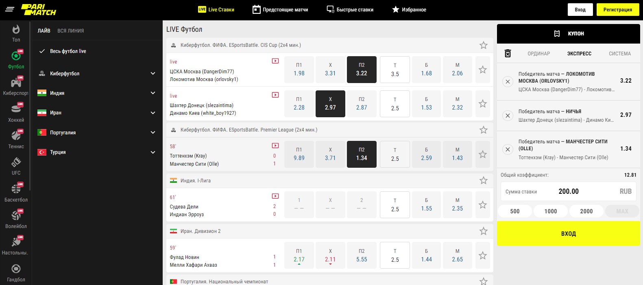Favorite the Индия I-Лига star
643x285 pixels.
(483, 180)
